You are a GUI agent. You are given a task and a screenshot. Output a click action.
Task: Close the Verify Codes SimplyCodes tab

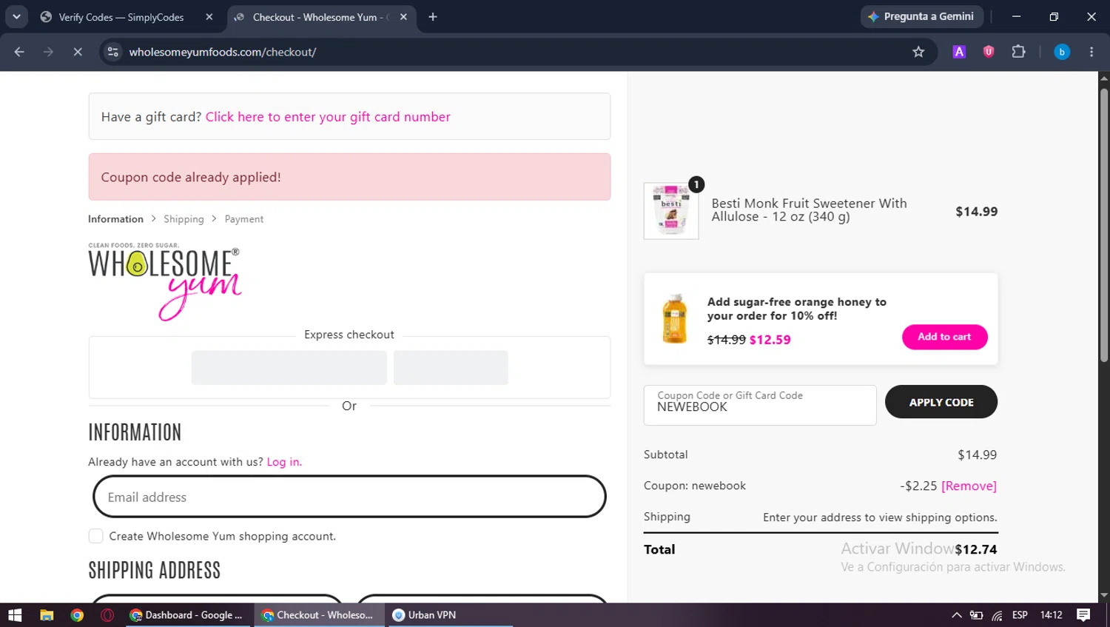(209, 17)
